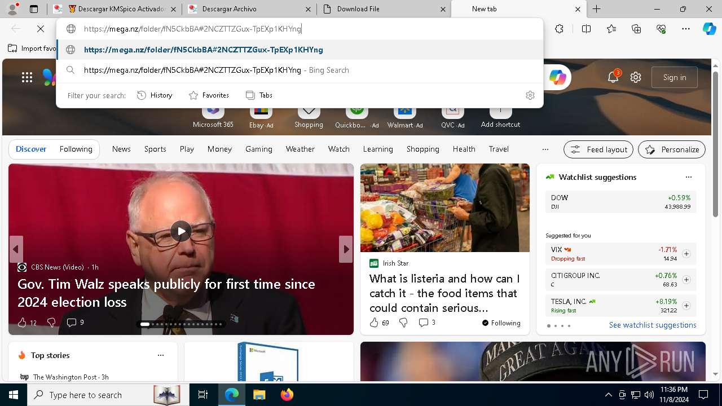This screenshot has height=406, width=722.
Task: Add a new tab with the plus button
Action: tap(596, 9)
